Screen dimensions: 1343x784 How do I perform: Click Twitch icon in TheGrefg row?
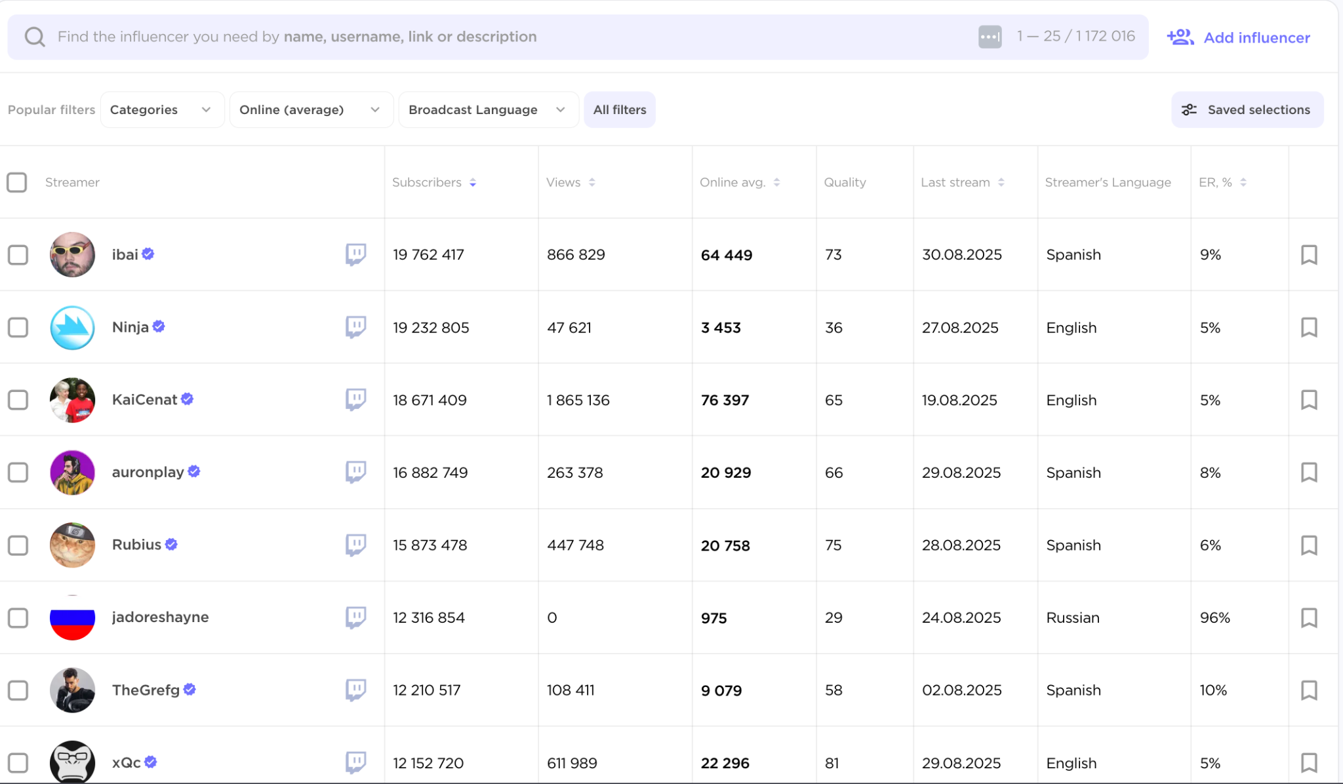[x=355, y=690]
